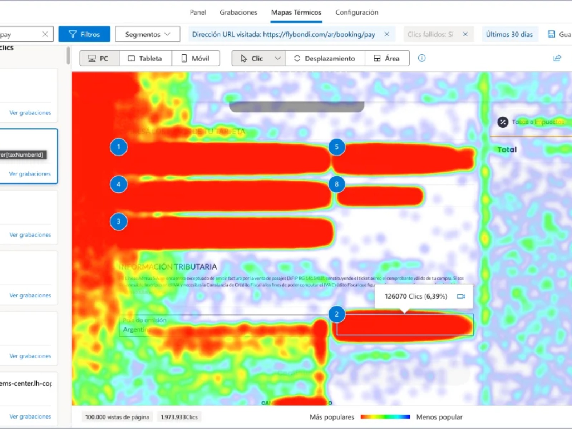Screen dimensions: 572x429
Task: Click the save (Guardar) disk icon
Action: tap(552, 34)
